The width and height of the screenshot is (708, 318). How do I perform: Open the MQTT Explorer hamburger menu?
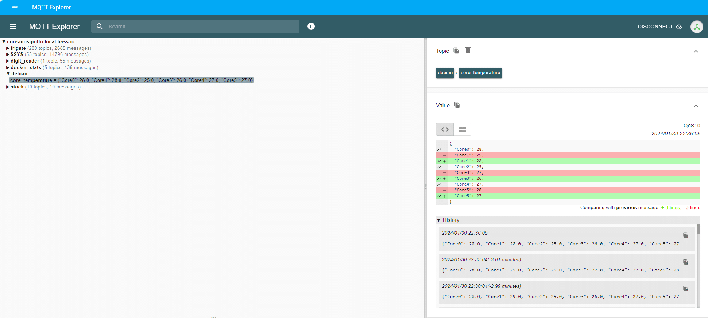(13, 27)
